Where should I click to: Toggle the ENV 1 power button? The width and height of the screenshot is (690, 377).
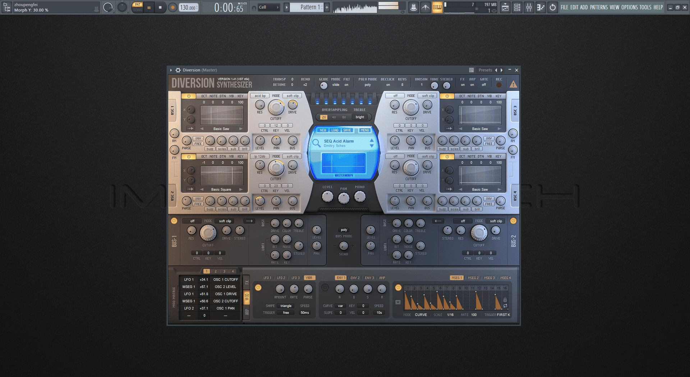[325, 288]
